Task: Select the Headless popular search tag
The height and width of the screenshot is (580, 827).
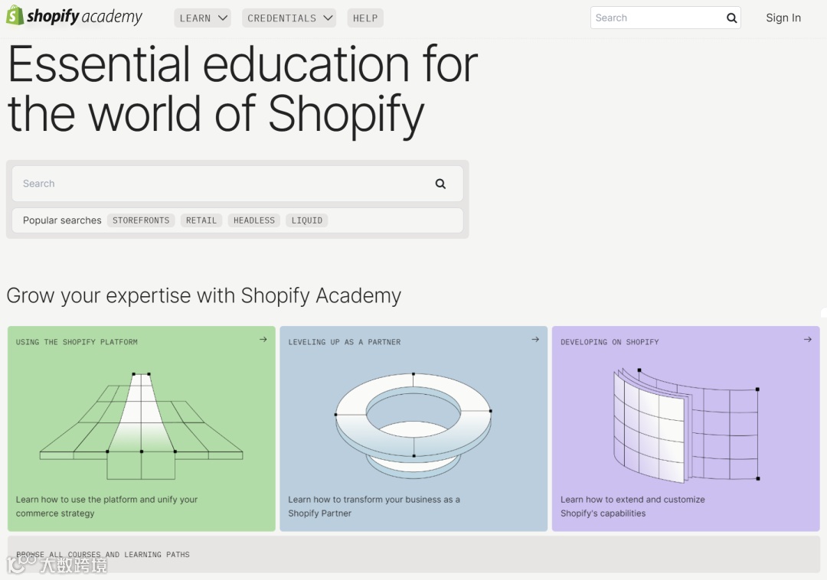Action: 253,220
